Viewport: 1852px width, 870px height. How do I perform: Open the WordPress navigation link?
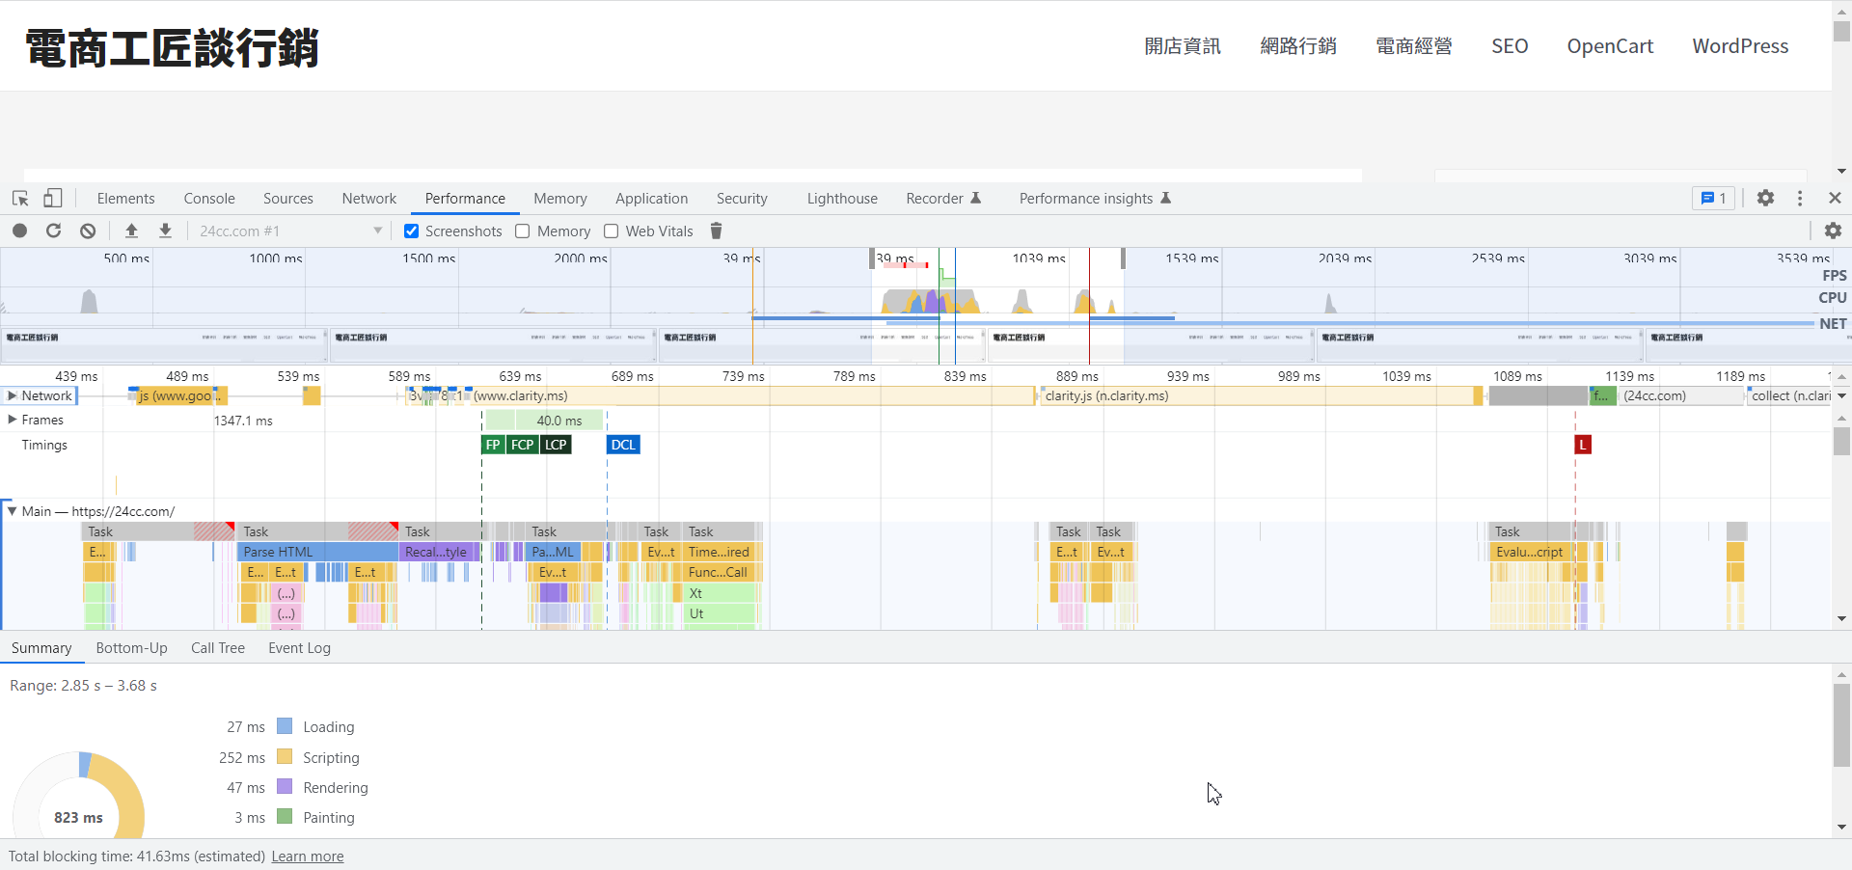pyautogui.click(x=1740, y=46)
